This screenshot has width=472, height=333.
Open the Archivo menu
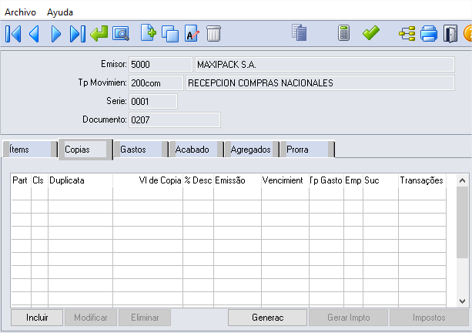click(20, 12)
